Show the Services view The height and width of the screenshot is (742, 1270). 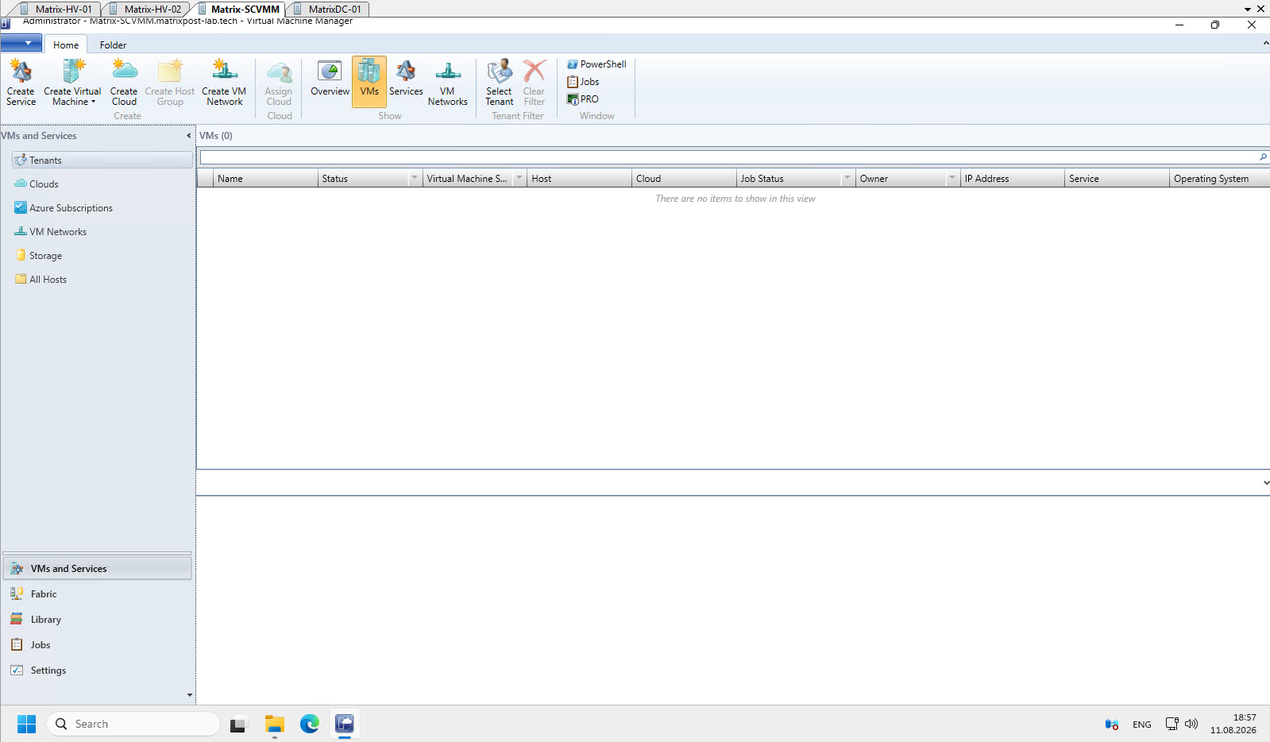click(406, 78)
